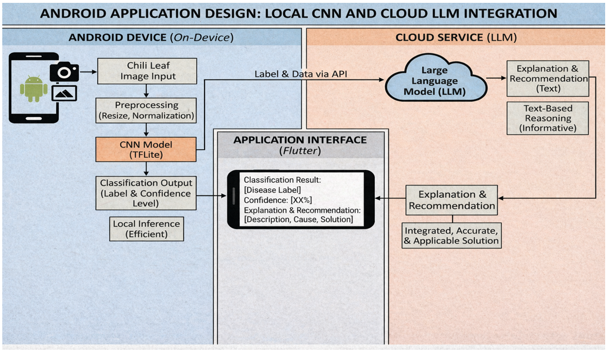Image resolution: width=608 pixels, height=352 pixels.
Task: Click the green Android robot icon
Action: point(34,89)
